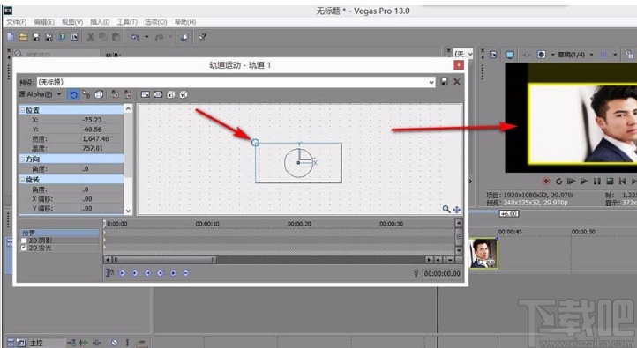Open the 选项(O) menu

coord(155,22)
